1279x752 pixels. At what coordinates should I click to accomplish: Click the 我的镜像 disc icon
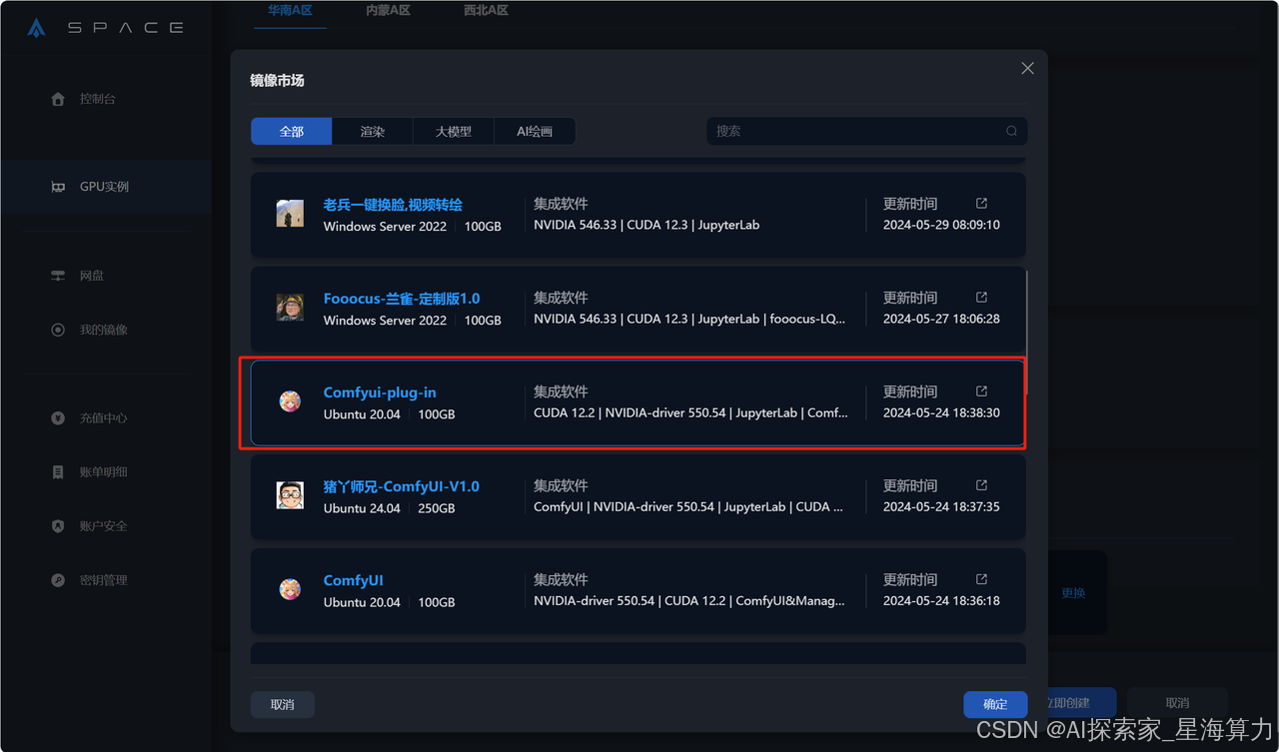tap(58, 330)
